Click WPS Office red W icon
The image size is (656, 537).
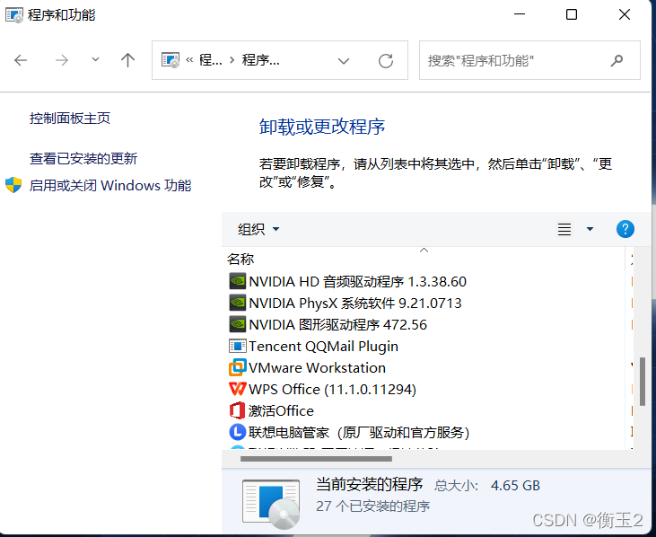click(x=237, y=389)
